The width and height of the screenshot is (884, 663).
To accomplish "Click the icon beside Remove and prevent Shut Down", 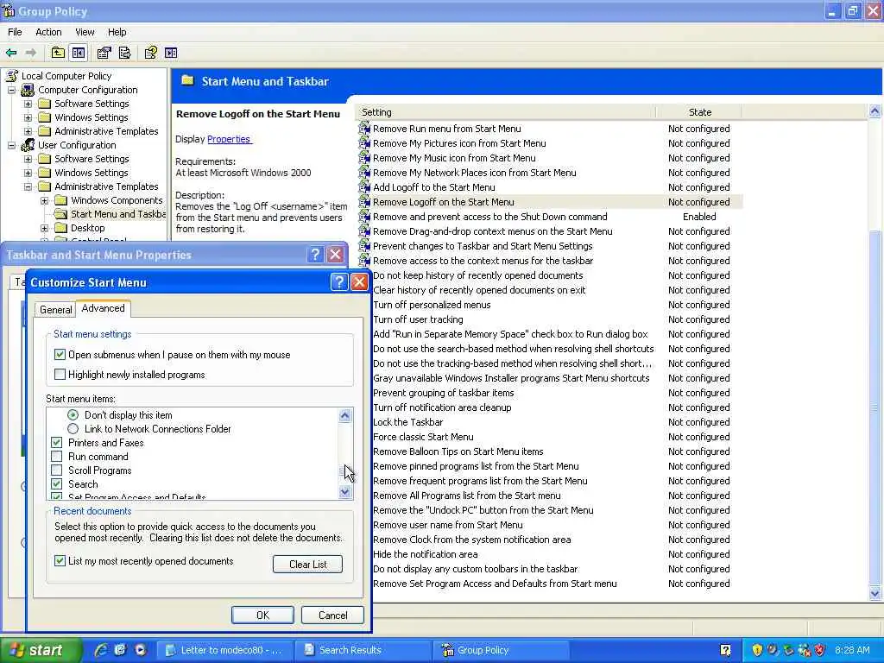I will (x=365, y=217).
